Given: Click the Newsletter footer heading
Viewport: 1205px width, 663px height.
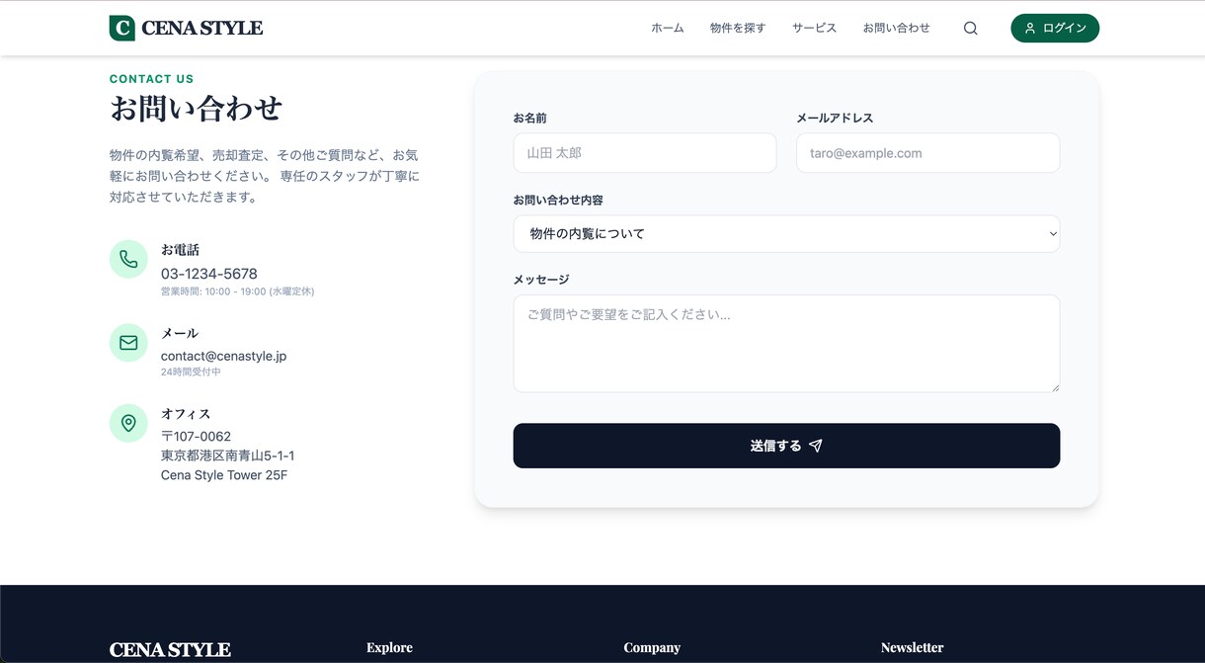Looking at the screenshot, I should tap(913, 648).
